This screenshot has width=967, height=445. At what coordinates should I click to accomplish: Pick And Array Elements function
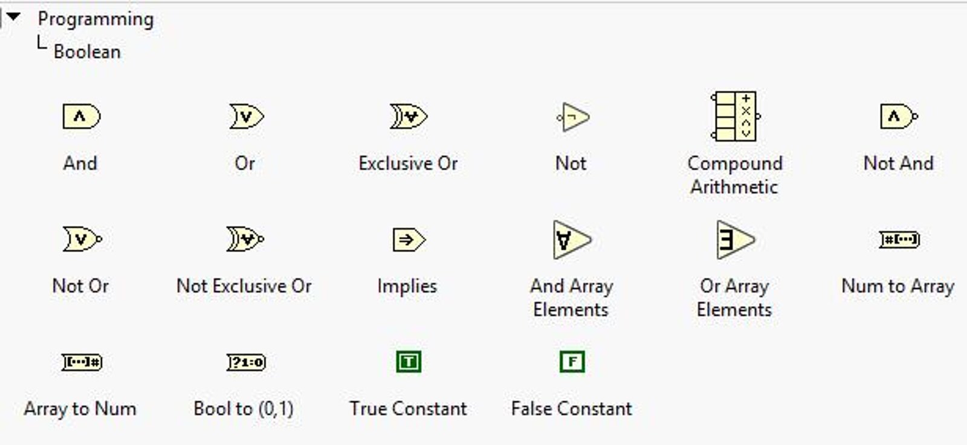pyautogui.click(x=572, y=240)
